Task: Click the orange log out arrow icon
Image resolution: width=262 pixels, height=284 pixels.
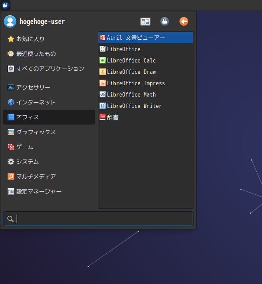Action: click(184, 21)
